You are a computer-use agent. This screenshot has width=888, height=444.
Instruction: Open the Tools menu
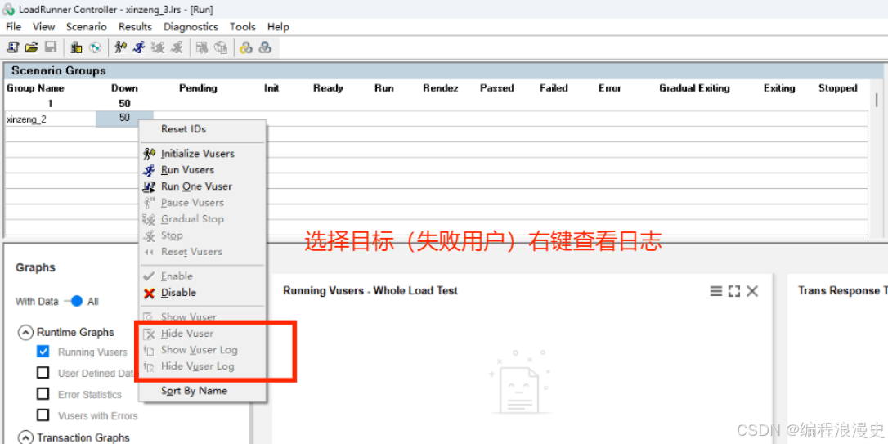242,27
